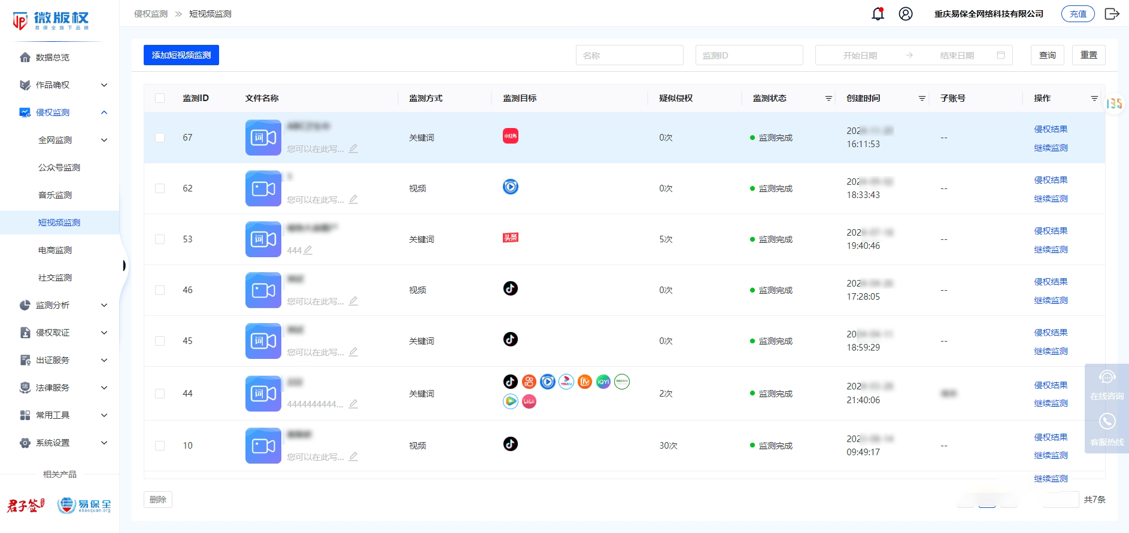The width and height of the screenshot is (1129, 533).
Task: Open 数据总览 in the sidebar
Action: pos(53,57)
